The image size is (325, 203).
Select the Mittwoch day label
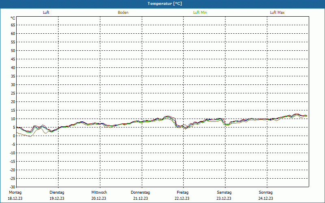click(99, 192)
